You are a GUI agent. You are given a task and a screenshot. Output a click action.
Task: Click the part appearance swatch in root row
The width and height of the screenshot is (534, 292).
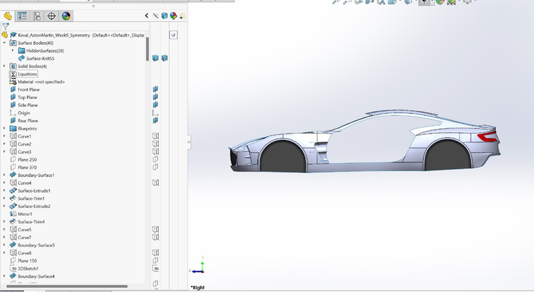[x=174, y=35]
